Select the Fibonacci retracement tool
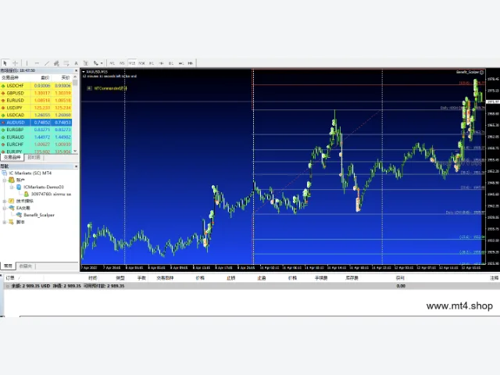Screen dimensions: 500x375 point(66,63)
